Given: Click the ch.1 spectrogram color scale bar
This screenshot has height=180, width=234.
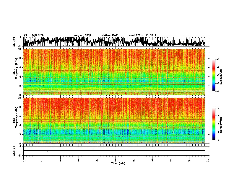Looking at the screenshot, I should coord(214,75).
